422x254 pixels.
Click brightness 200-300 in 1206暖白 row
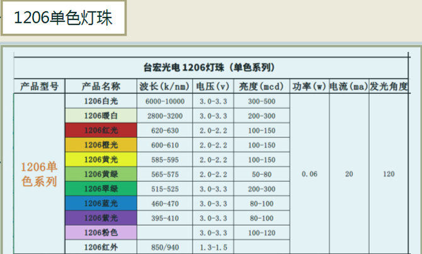click(x=261, y=116)
